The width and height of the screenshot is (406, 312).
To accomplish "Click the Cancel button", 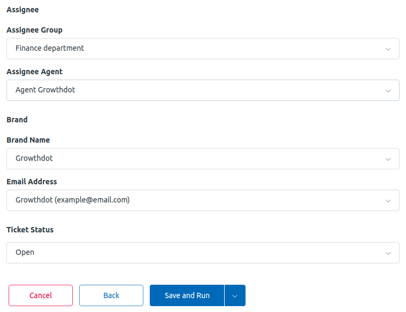I will pos(41,295).
